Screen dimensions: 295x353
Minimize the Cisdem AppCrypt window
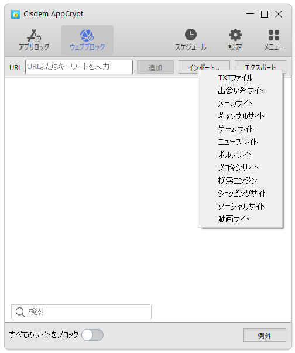tap(250, 14)
